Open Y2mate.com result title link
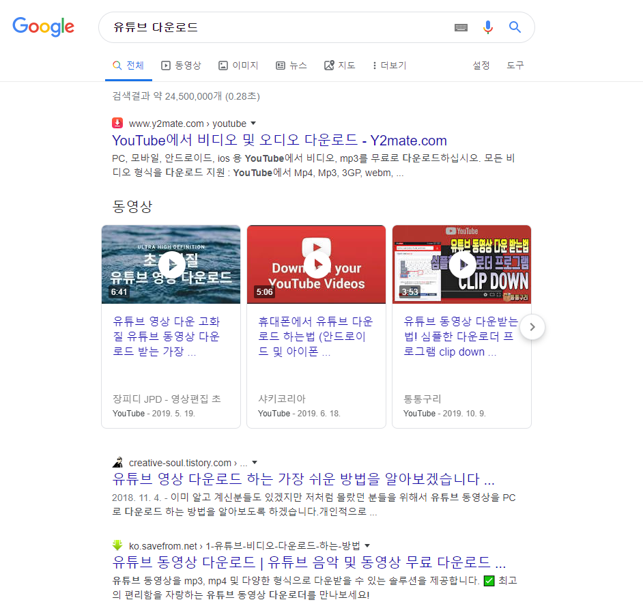The height and width of the screenshot is (615, 643). coord(279,140)
